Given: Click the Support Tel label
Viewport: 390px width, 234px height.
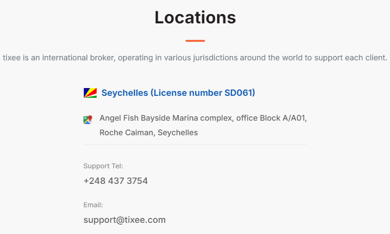Looking at the screenshot, I should coord(103,166).
